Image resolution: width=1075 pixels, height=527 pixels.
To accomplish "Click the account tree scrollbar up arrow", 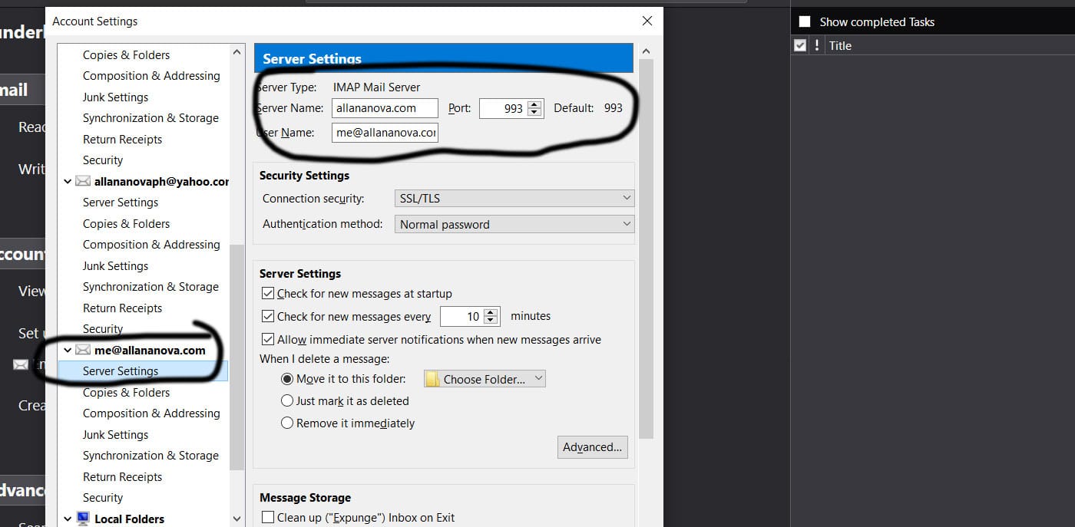I will (237, 52).
